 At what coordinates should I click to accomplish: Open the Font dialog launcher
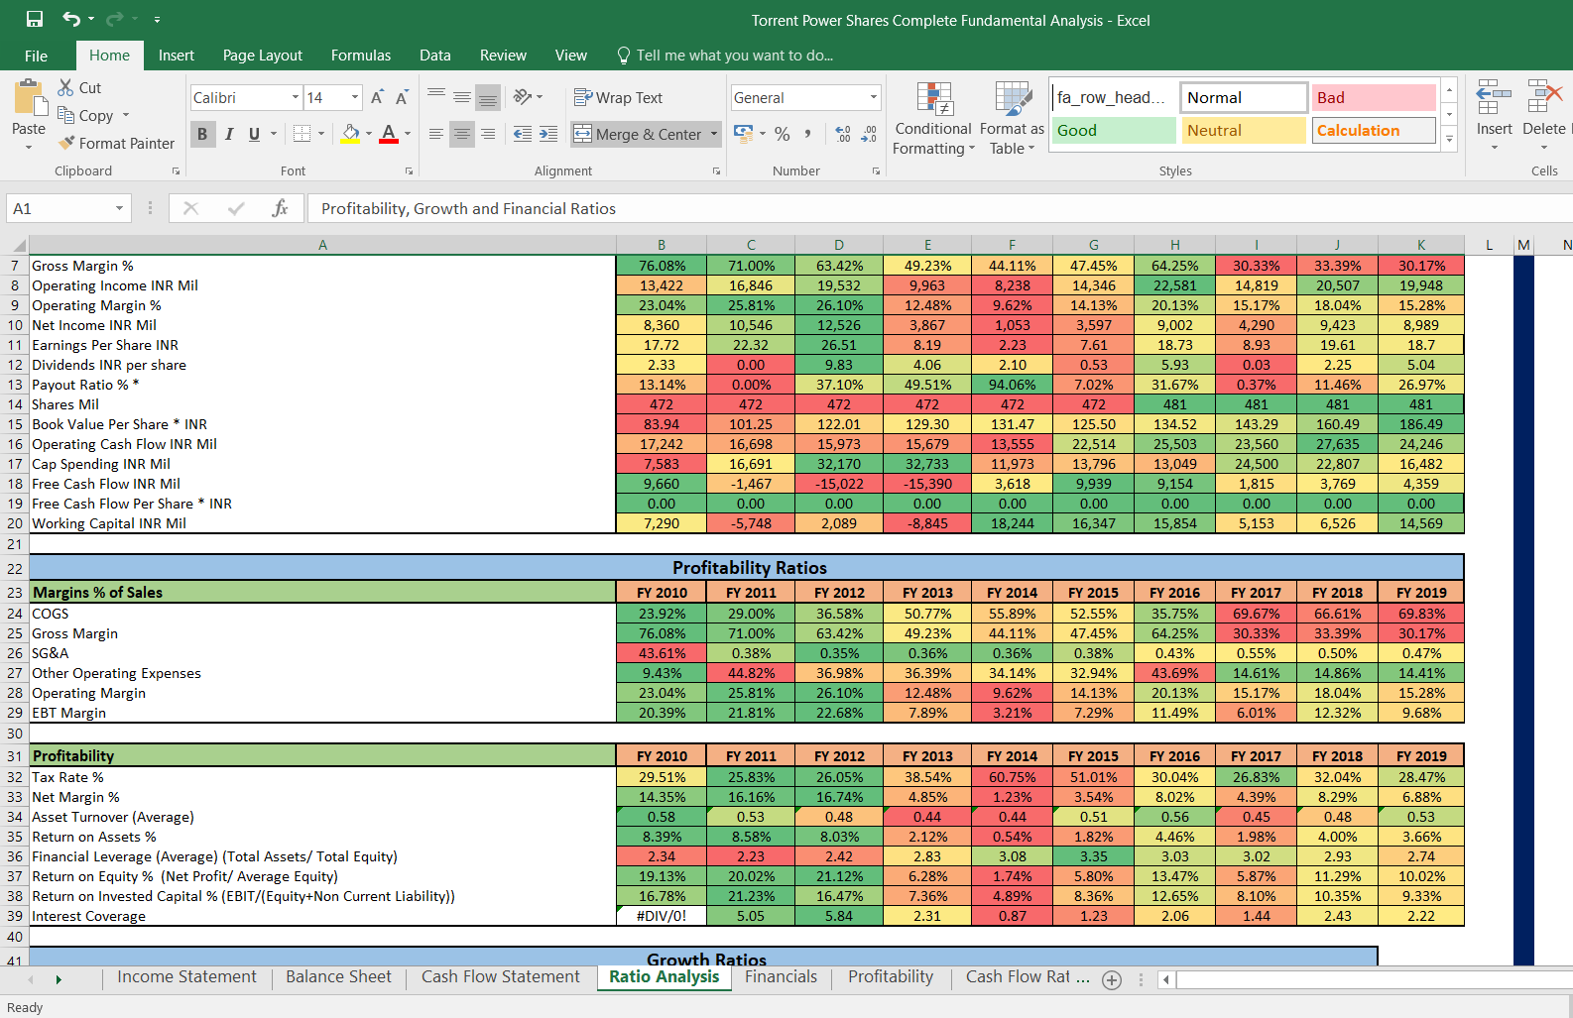[x=409, y=171]
